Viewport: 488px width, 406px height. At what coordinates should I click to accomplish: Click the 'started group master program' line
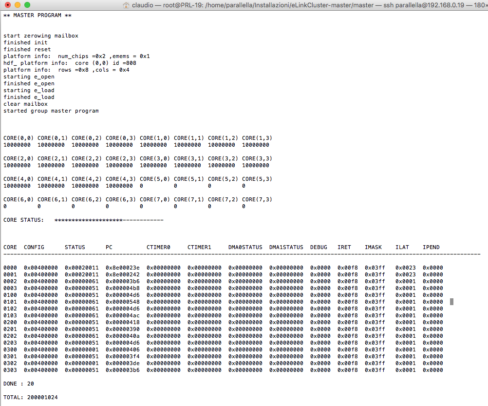tap(51, 111)
